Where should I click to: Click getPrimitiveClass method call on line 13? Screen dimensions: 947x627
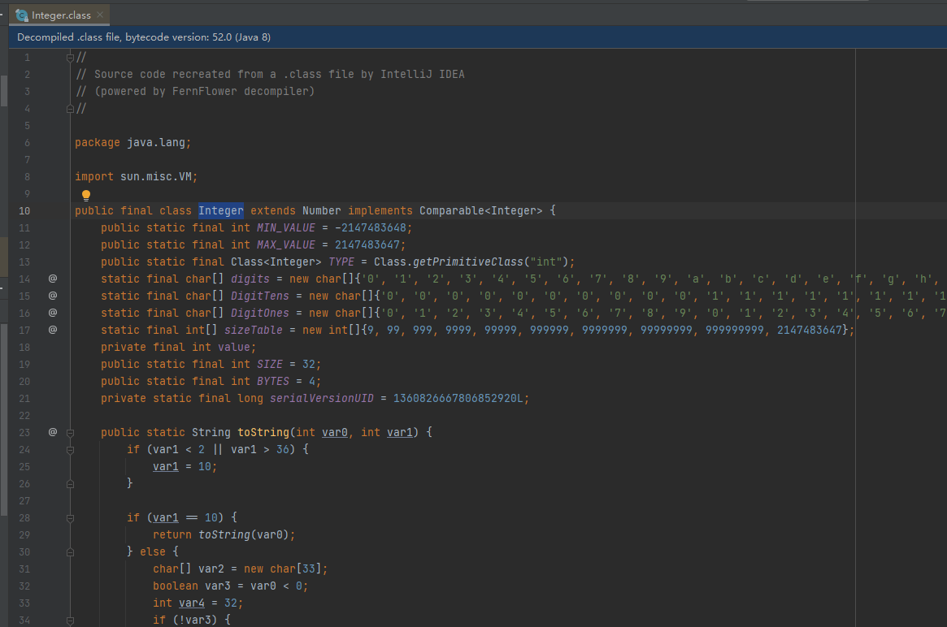(x=467, y=262)
